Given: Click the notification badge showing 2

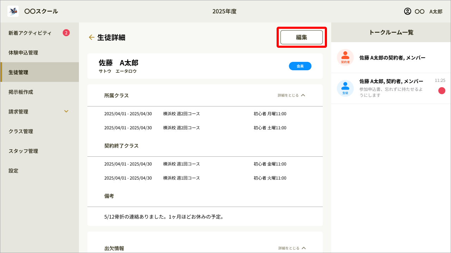Looking at the screenshot, I should pos(66,33).
